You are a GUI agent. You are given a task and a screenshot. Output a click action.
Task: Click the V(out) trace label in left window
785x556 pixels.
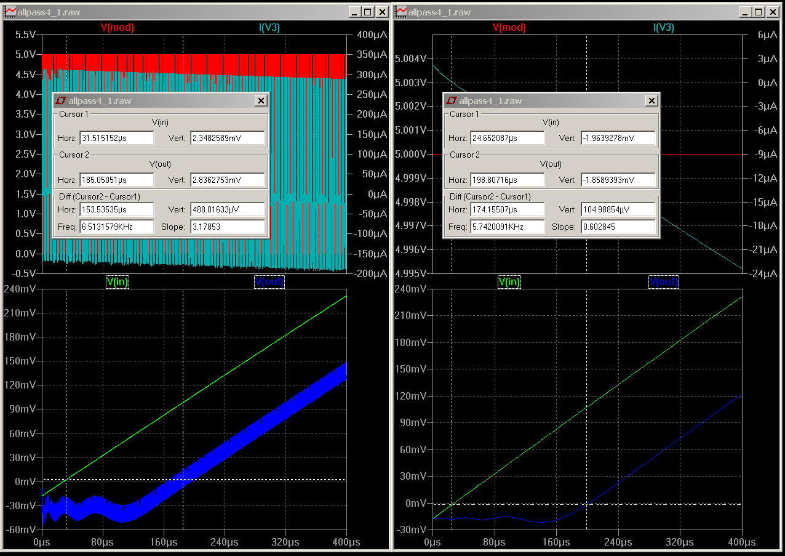pos(269,282)
